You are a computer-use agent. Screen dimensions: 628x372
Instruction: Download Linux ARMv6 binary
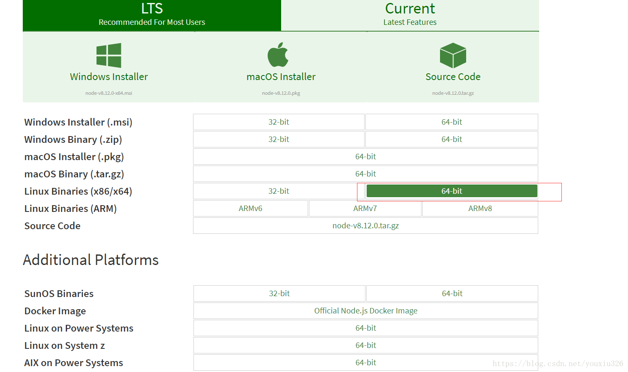pyautogui.click(x=250, y=209)
